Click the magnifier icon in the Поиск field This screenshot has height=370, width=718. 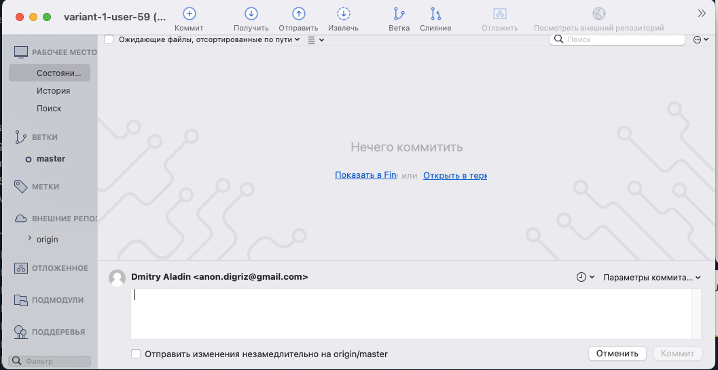coord(558,39)
